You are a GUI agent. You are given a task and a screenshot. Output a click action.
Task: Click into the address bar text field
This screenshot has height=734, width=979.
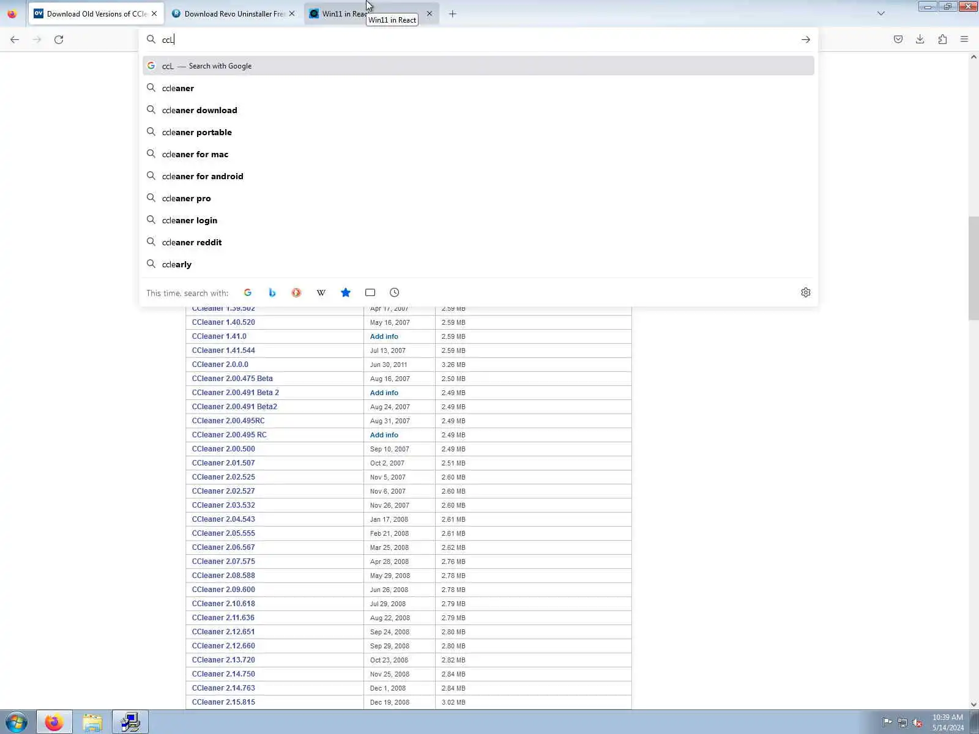tap(477, 40)
